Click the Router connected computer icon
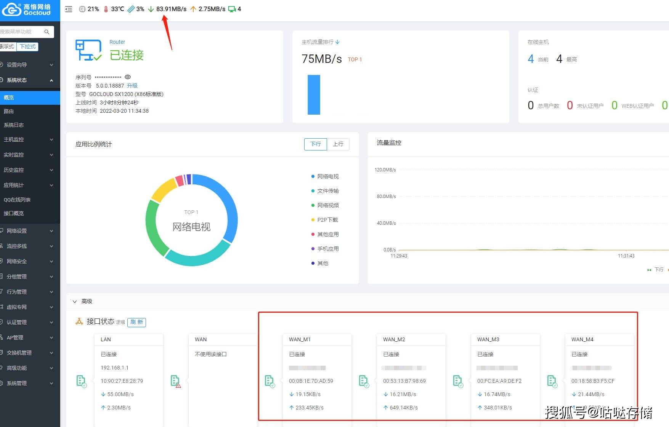This screenshot has width=669, height=427. click(x=88, y=50)
